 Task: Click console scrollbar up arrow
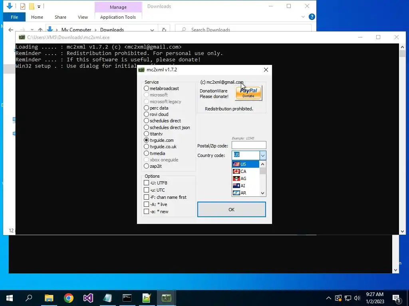[x=402, y=47]
